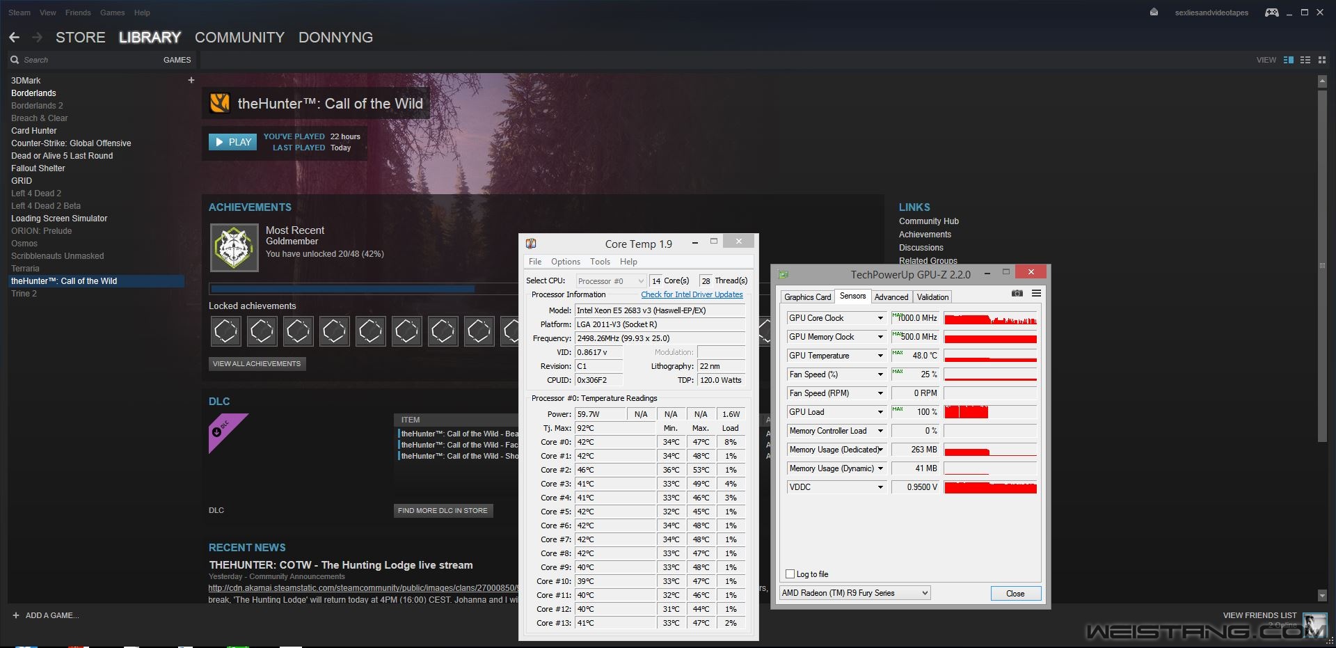Click the ADD A GAME... label
Screen dimensions: 1336x648
tap(52, 615)
